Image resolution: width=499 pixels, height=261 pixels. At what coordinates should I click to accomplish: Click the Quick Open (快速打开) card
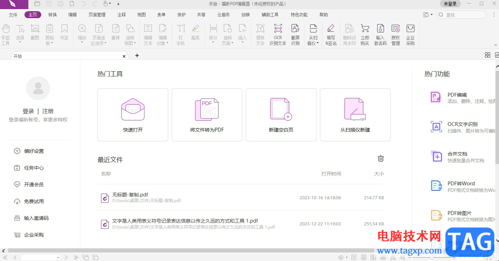[x=133, y=115]
